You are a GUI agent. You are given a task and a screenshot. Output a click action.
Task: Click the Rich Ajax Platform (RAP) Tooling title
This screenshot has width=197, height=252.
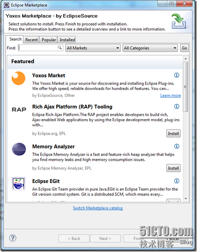click(72, 107)
